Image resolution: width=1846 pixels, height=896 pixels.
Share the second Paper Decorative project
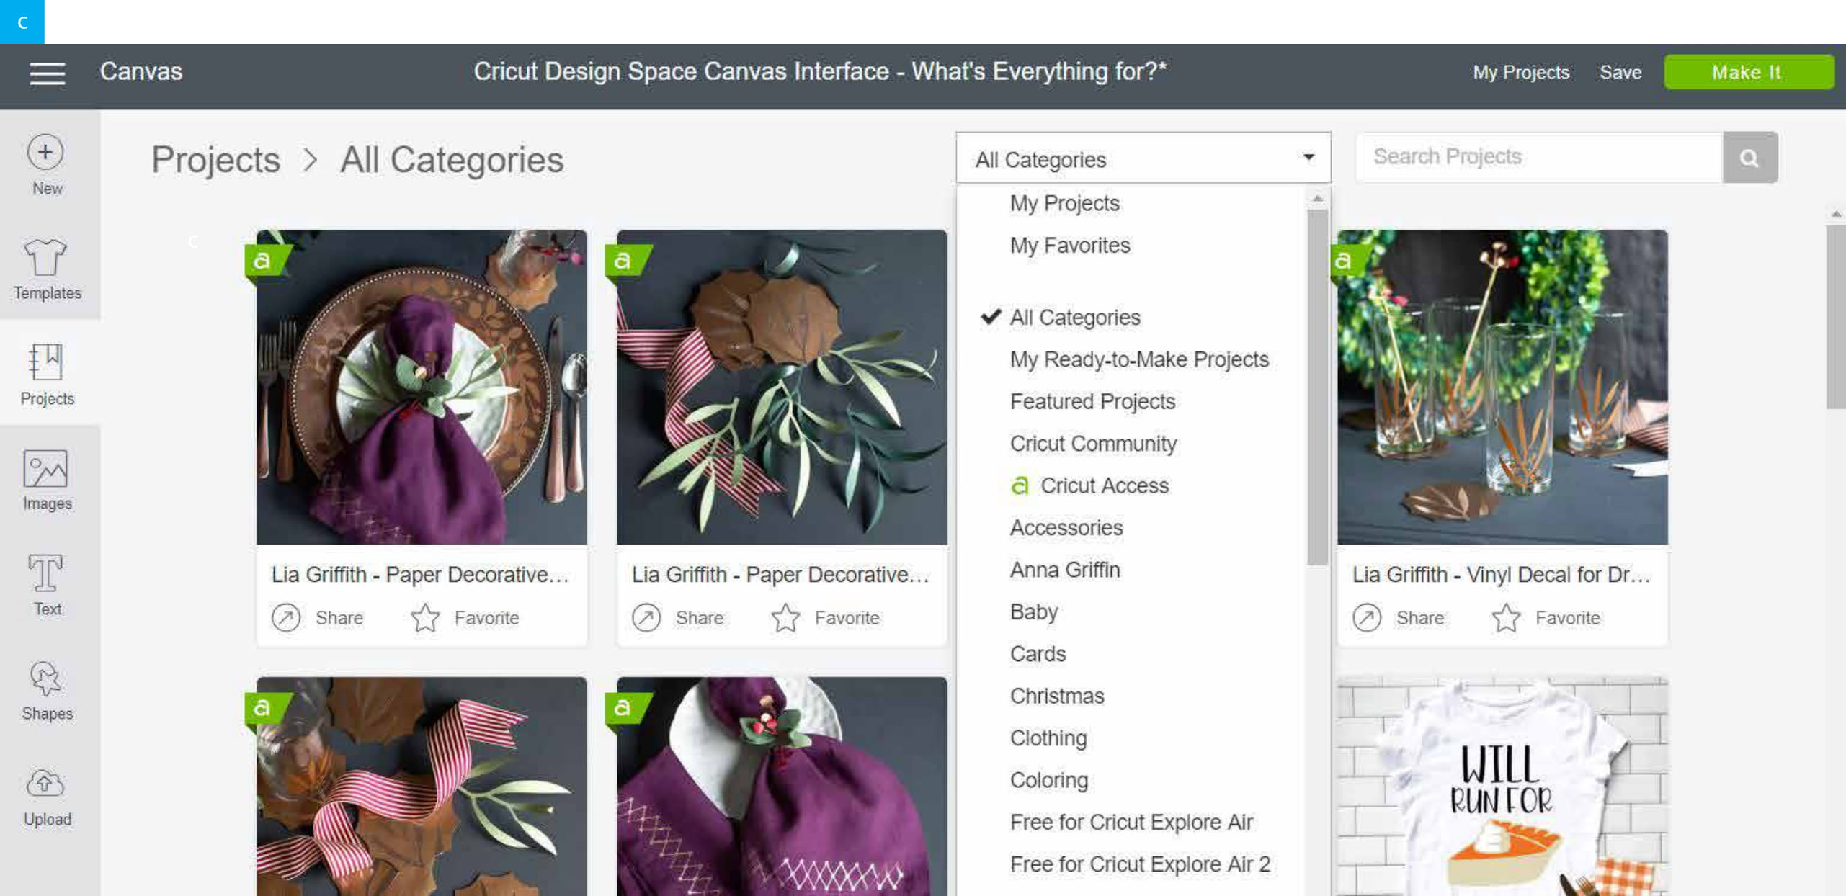click(x=678, y=617)
